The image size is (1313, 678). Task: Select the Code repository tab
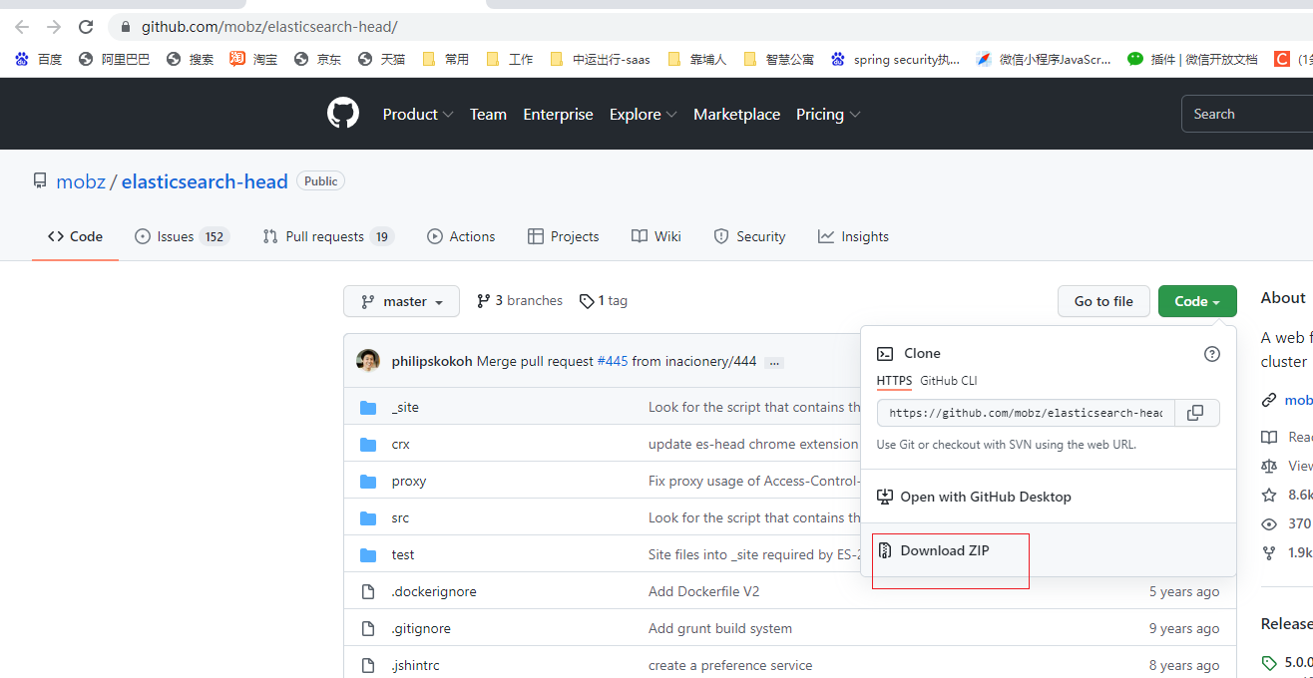[75, 236]
